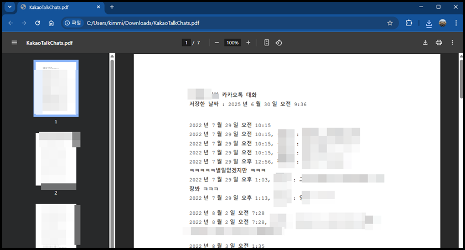Zoom in on the PDF
Screen dimensions: 465x250
tap(248, 43)
